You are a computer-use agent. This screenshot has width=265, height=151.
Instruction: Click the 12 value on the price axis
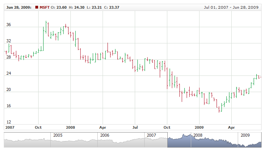pos(8,122)
